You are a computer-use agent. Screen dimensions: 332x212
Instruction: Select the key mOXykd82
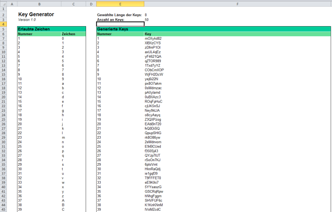(153, 38)
